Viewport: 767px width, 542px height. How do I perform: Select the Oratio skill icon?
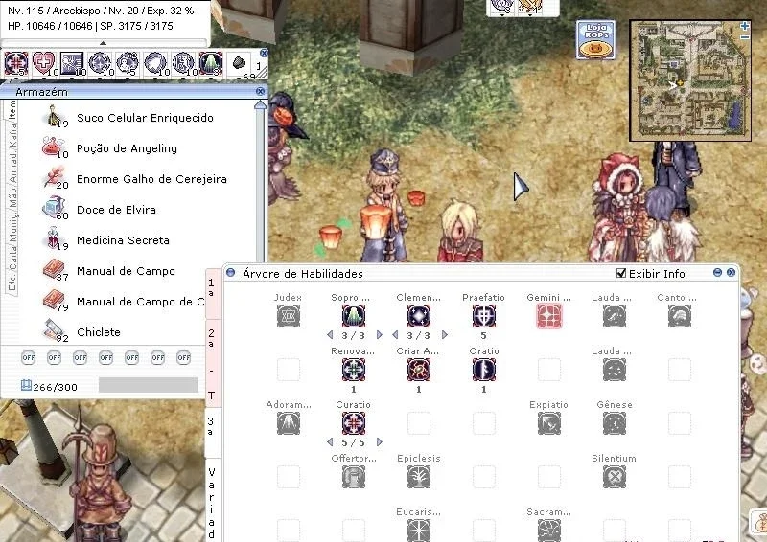pyautogui.click(x=484, y=370)
